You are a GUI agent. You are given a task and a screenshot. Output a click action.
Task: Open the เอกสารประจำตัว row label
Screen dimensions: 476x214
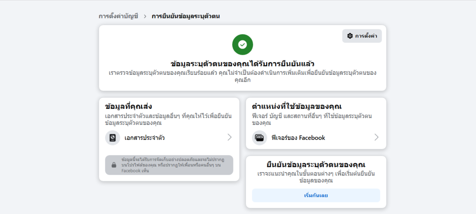click(x=145, y=138)
